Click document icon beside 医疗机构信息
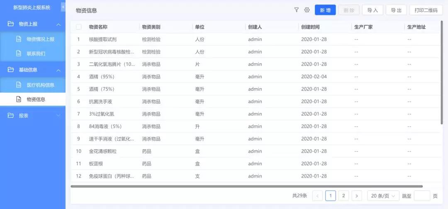 click(19, 85)
